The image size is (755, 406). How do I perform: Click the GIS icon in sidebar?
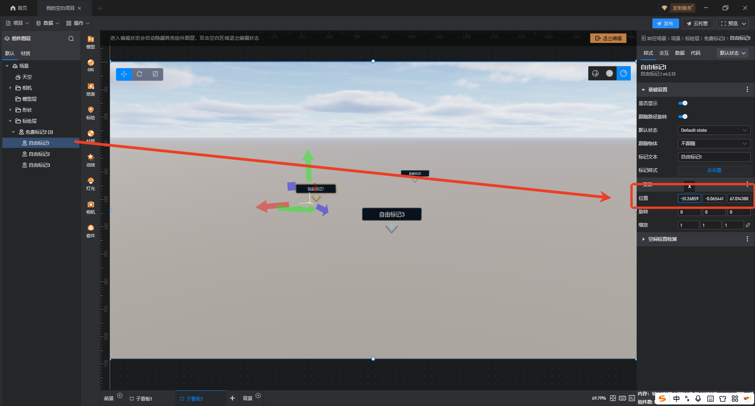pos(90,65)
